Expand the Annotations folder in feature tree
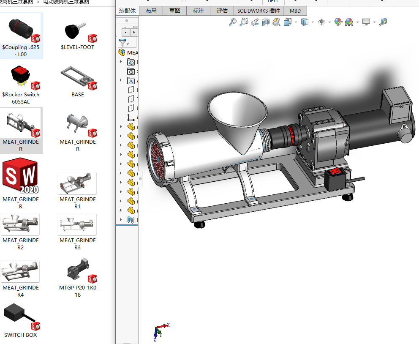This screenshot has height=344, width=419. coord(121,81)
